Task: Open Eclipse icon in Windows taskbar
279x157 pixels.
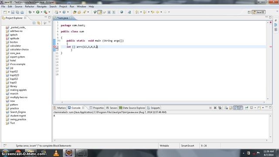Action: (69, 153)
